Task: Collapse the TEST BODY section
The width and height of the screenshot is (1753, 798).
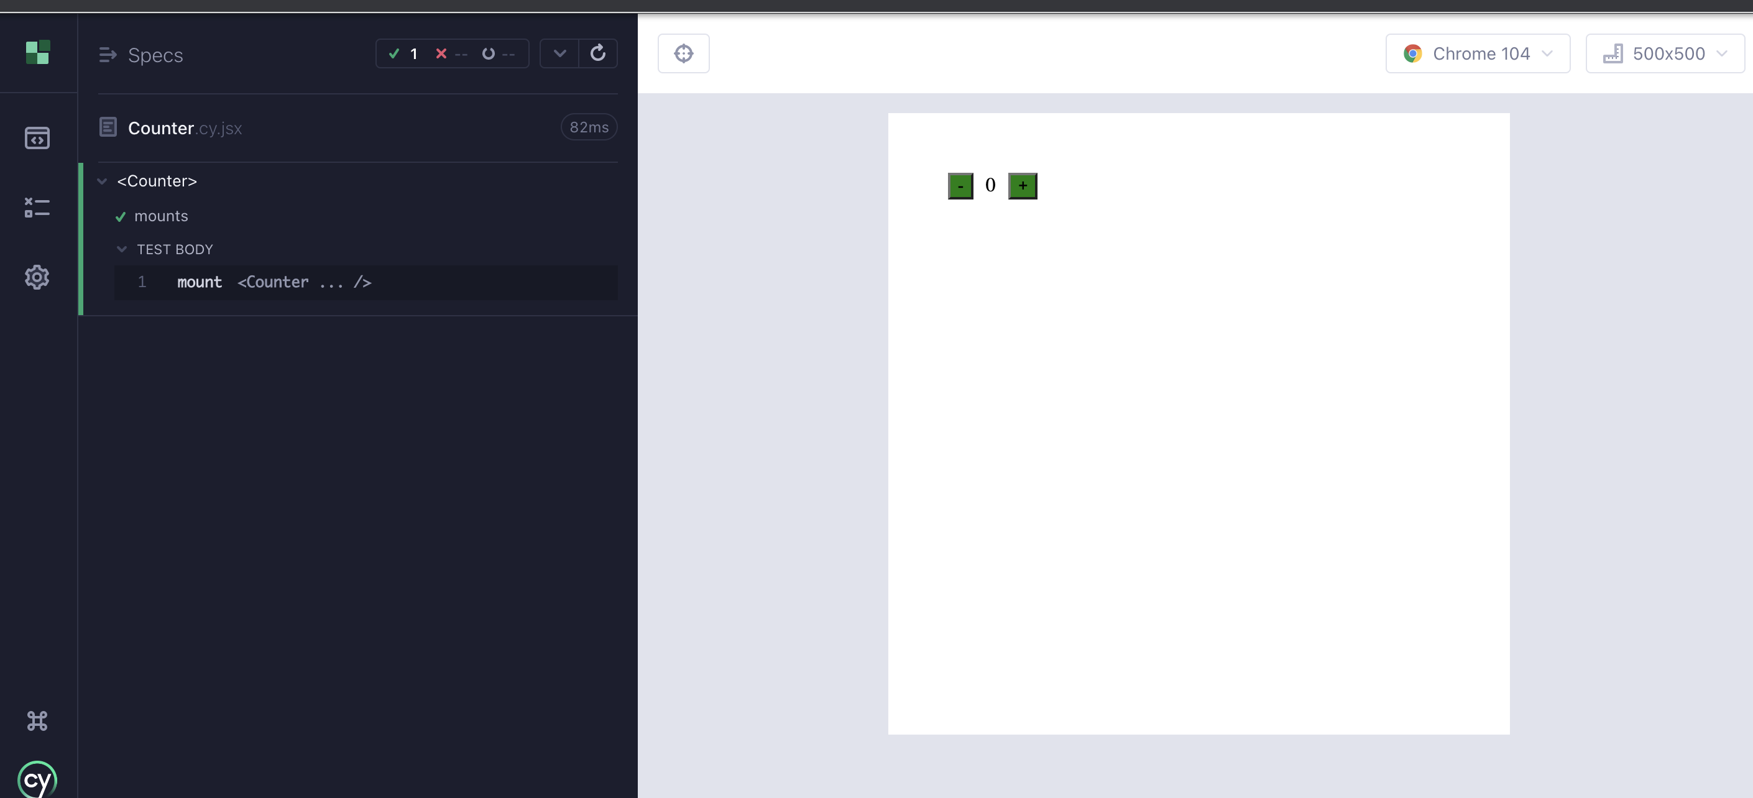Action: coord(121,248)
